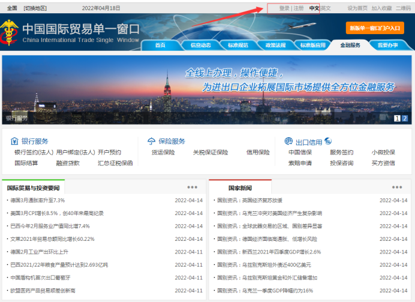Click the city skyline banner image
The height and width of the screenshot is (302, 415).
pyautogui.click(x=207, y=90)
